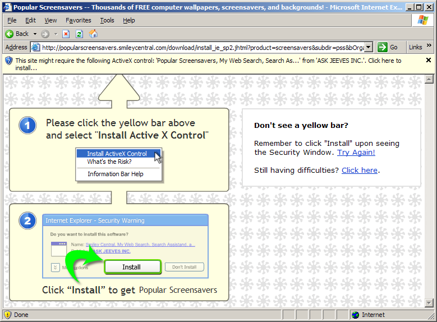Close the yellow information bar
Screen dimensions: 437x322
pos(429,60)
